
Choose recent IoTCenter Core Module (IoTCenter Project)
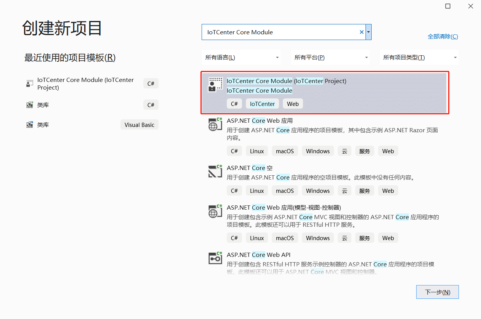pos(85,83)
